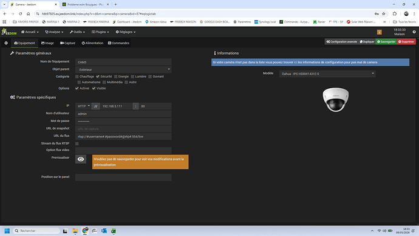
Task: Open File Explorer from the taskbar
Action: pyautogui.click(x=75, y=231)
